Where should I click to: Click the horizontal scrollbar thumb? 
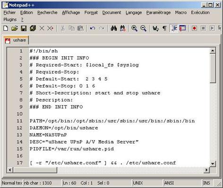[x=35, y=170]
